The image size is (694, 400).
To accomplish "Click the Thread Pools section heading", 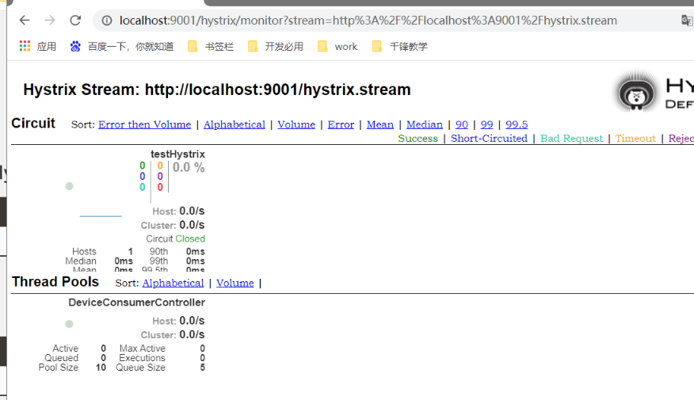I will (x=55, y=282).
